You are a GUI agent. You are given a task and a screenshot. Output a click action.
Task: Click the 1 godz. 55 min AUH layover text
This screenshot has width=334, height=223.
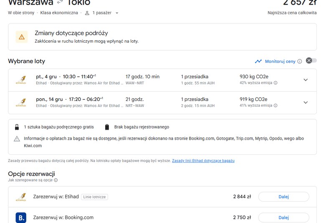coord(198,83)
